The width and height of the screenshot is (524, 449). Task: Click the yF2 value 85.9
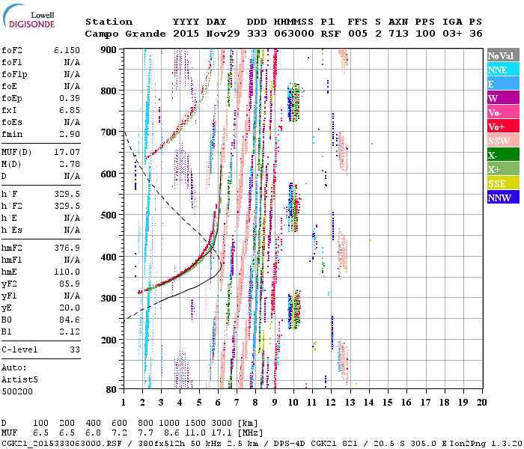point(70,284)
